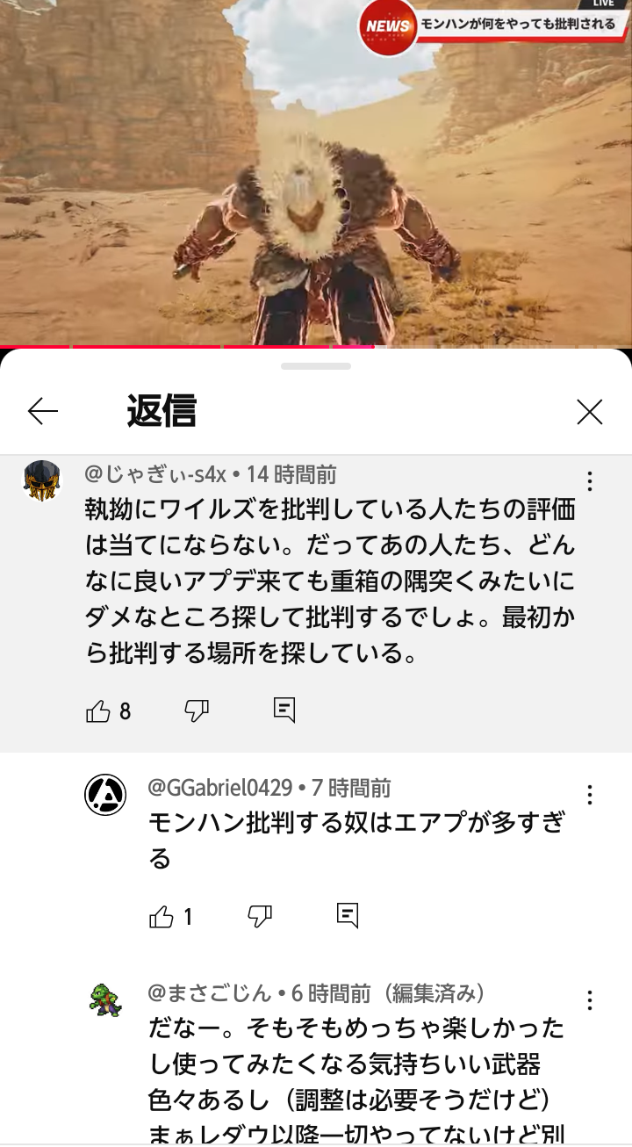
Task: Open the @まさごじん username link
Action: tap(211, 993)
